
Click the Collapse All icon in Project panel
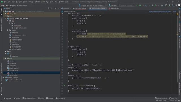(51, 8)
